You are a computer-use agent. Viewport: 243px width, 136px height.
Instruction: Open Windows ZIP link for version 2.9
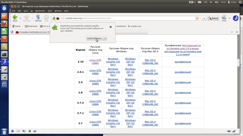pyautogui.click(x=130, y=82)
